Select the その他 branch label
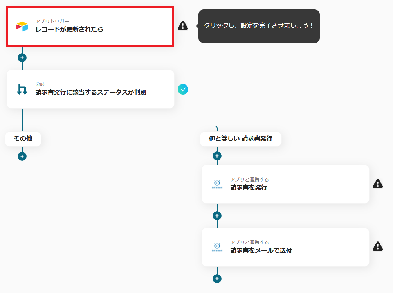Image resolution: width=393 pixels, height=293 pixels. click(23, 139)
